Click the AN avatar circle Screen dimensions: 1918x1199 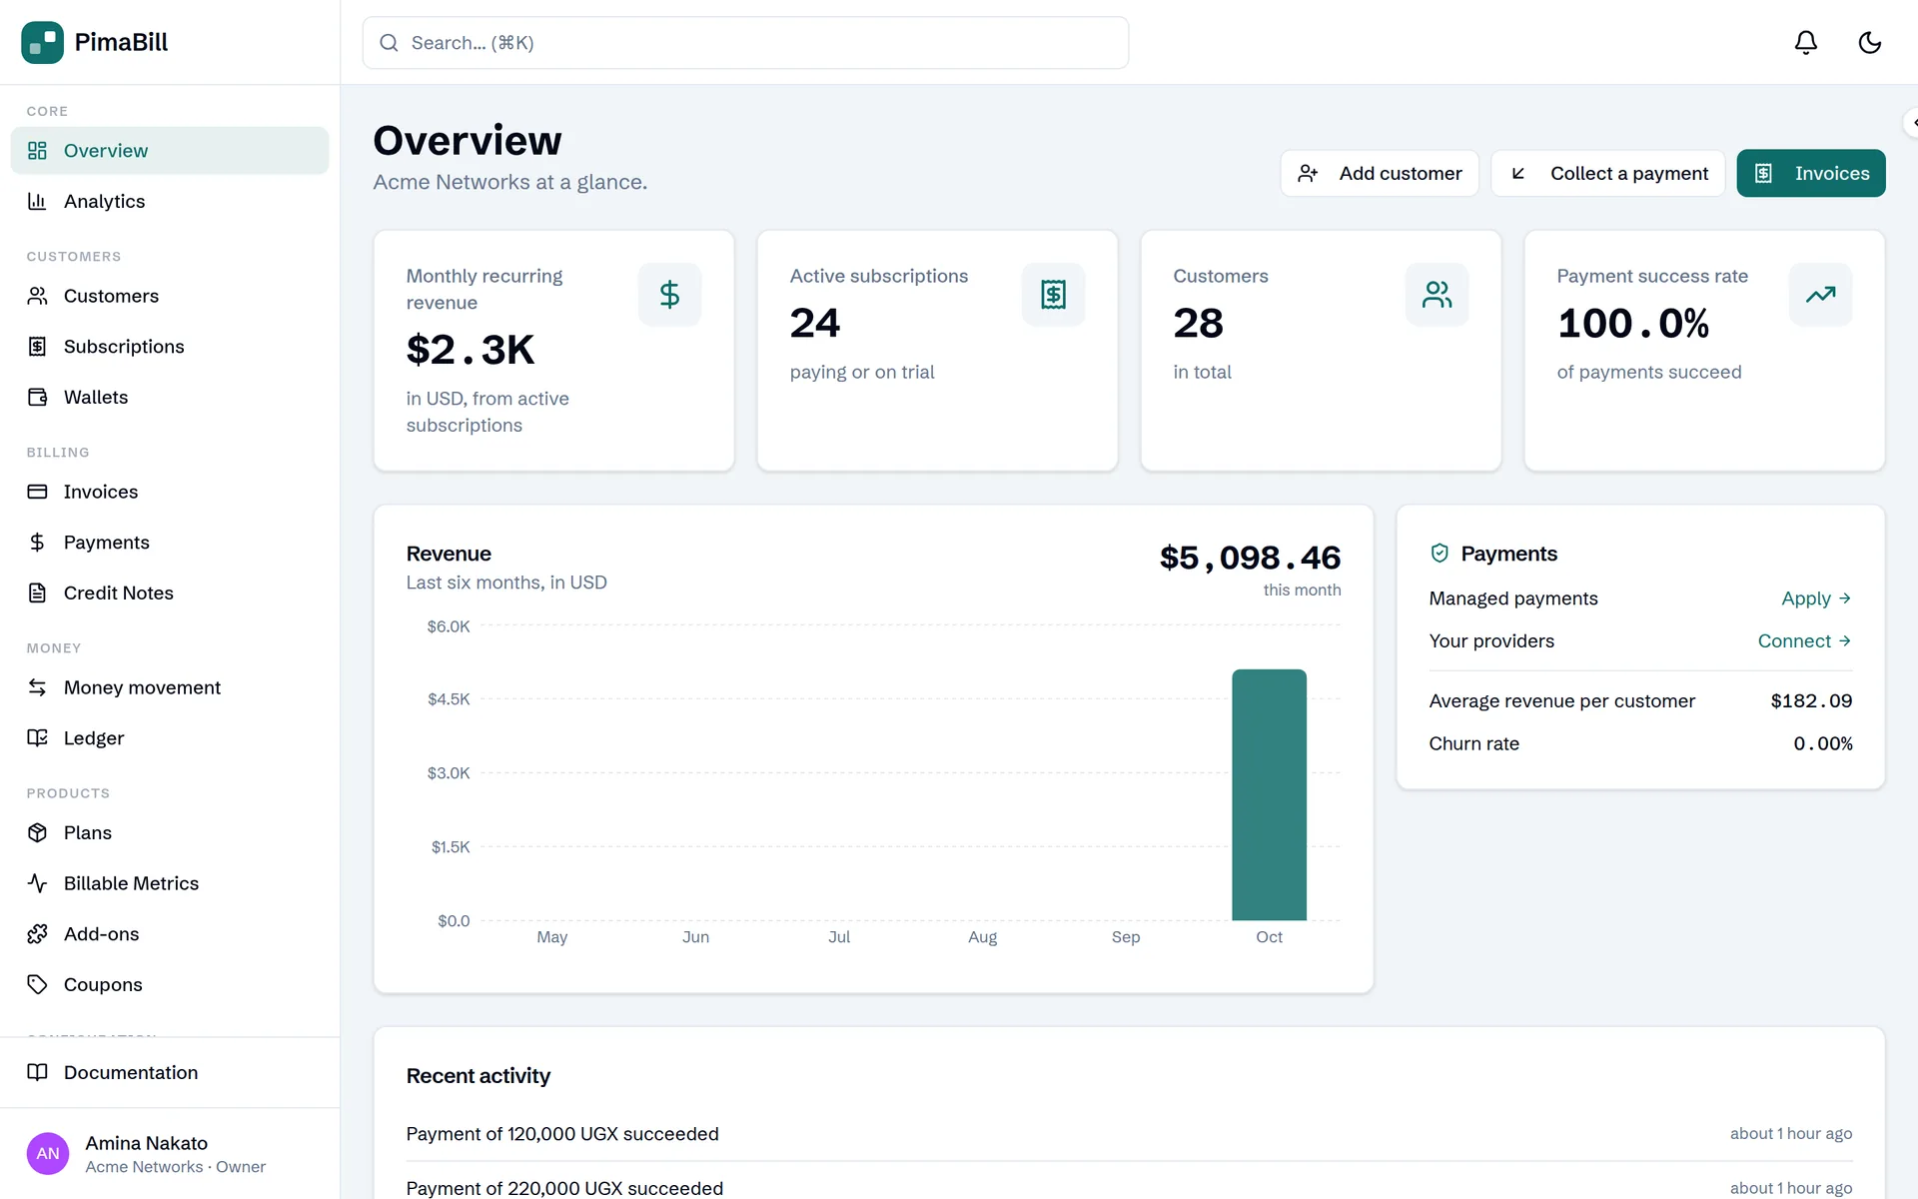point(48,1153)
